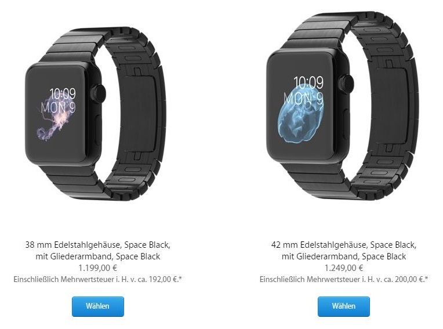Image resolution: width=443 pixels, height=329 pixels.
Task: Open the 38 mm Edelstahlgehäuse product title
Action: coord(98,251)
